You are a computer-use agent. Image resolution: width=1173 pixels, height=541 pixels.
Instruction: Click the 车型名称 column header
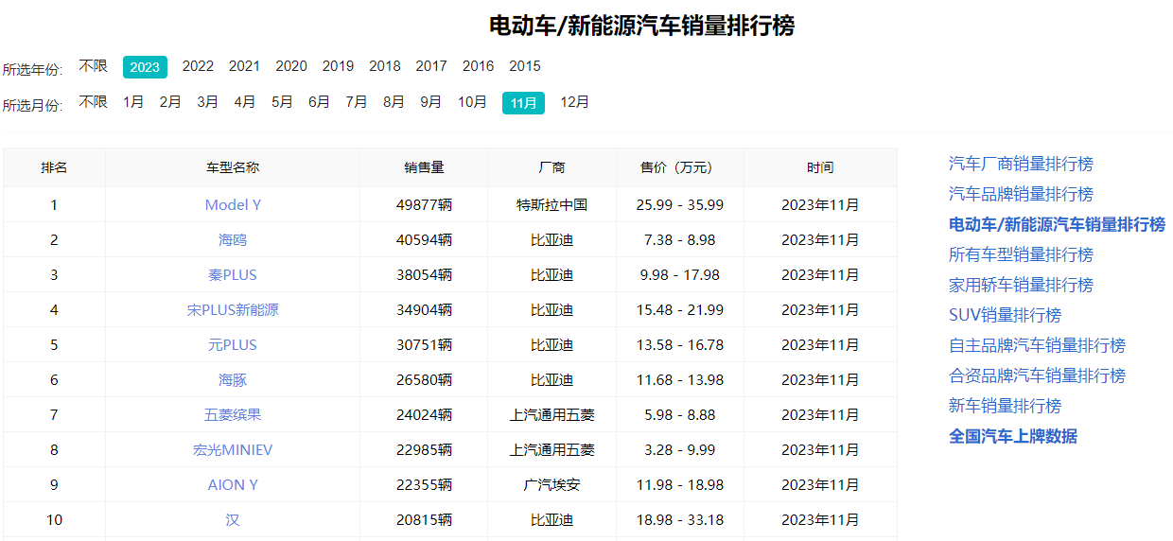tap(233, 167)
